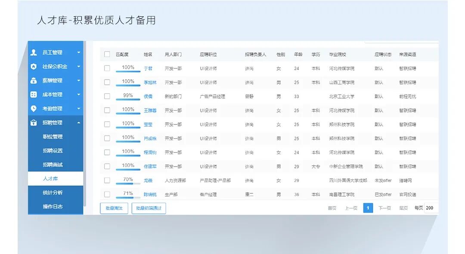The width and height of the screenshot is (465, 254).
Task: Click the 社保公积金 shield icon
Action: tap(34, 66)
